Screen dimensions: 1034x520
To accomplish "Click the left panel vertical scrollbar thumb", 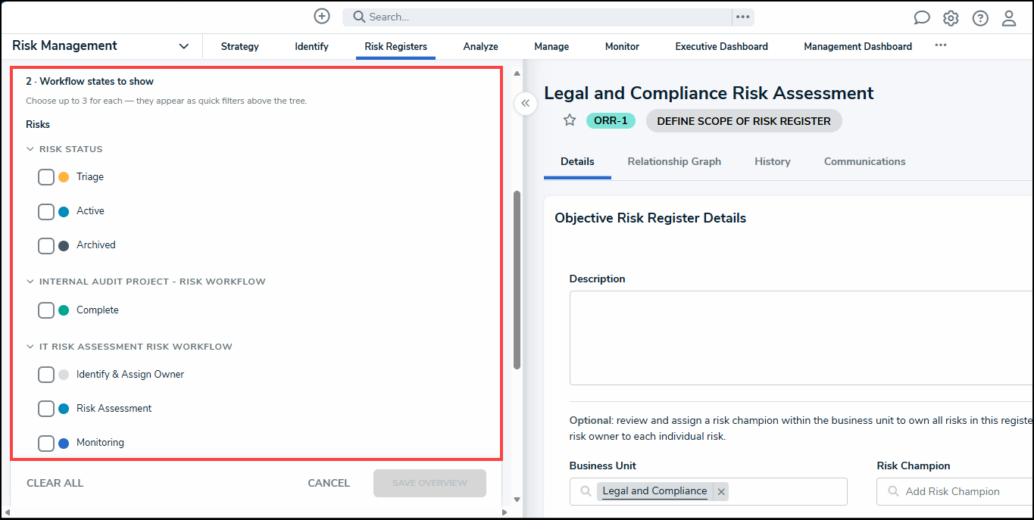I will click(x=517, y=279).
